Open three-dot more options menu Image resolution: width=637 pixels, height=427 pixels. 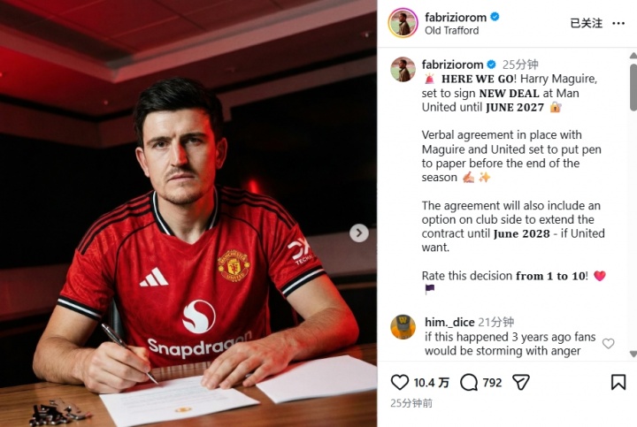click(618, 23)
